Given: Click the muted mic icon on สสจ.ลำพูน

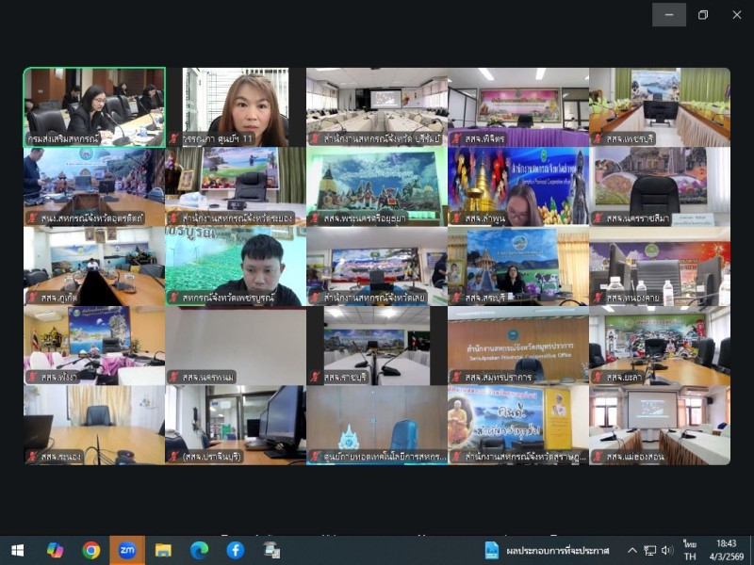Looking at the screenshot, I should point(456,218).
